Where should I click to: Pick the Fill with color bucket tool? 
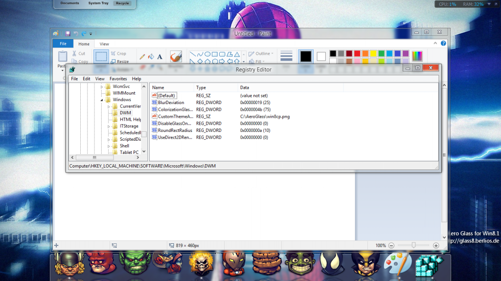[x=151, y=56]
